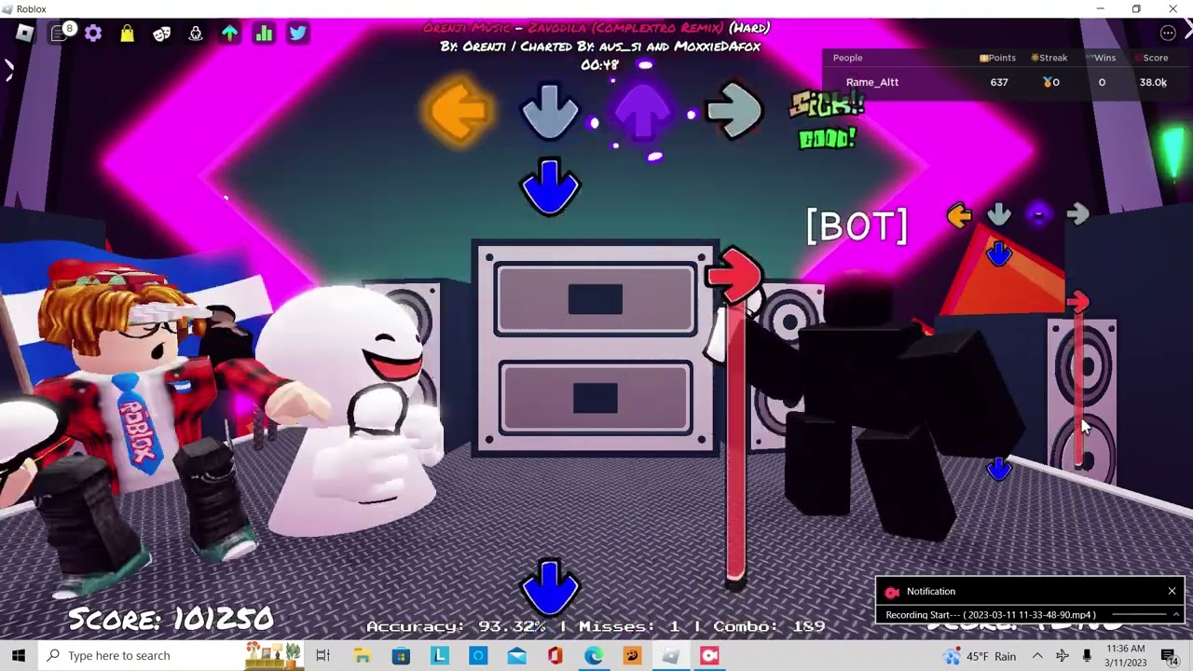Click the green upward arrow icon
1193x671 pixels.
click(x=229, y=34)
